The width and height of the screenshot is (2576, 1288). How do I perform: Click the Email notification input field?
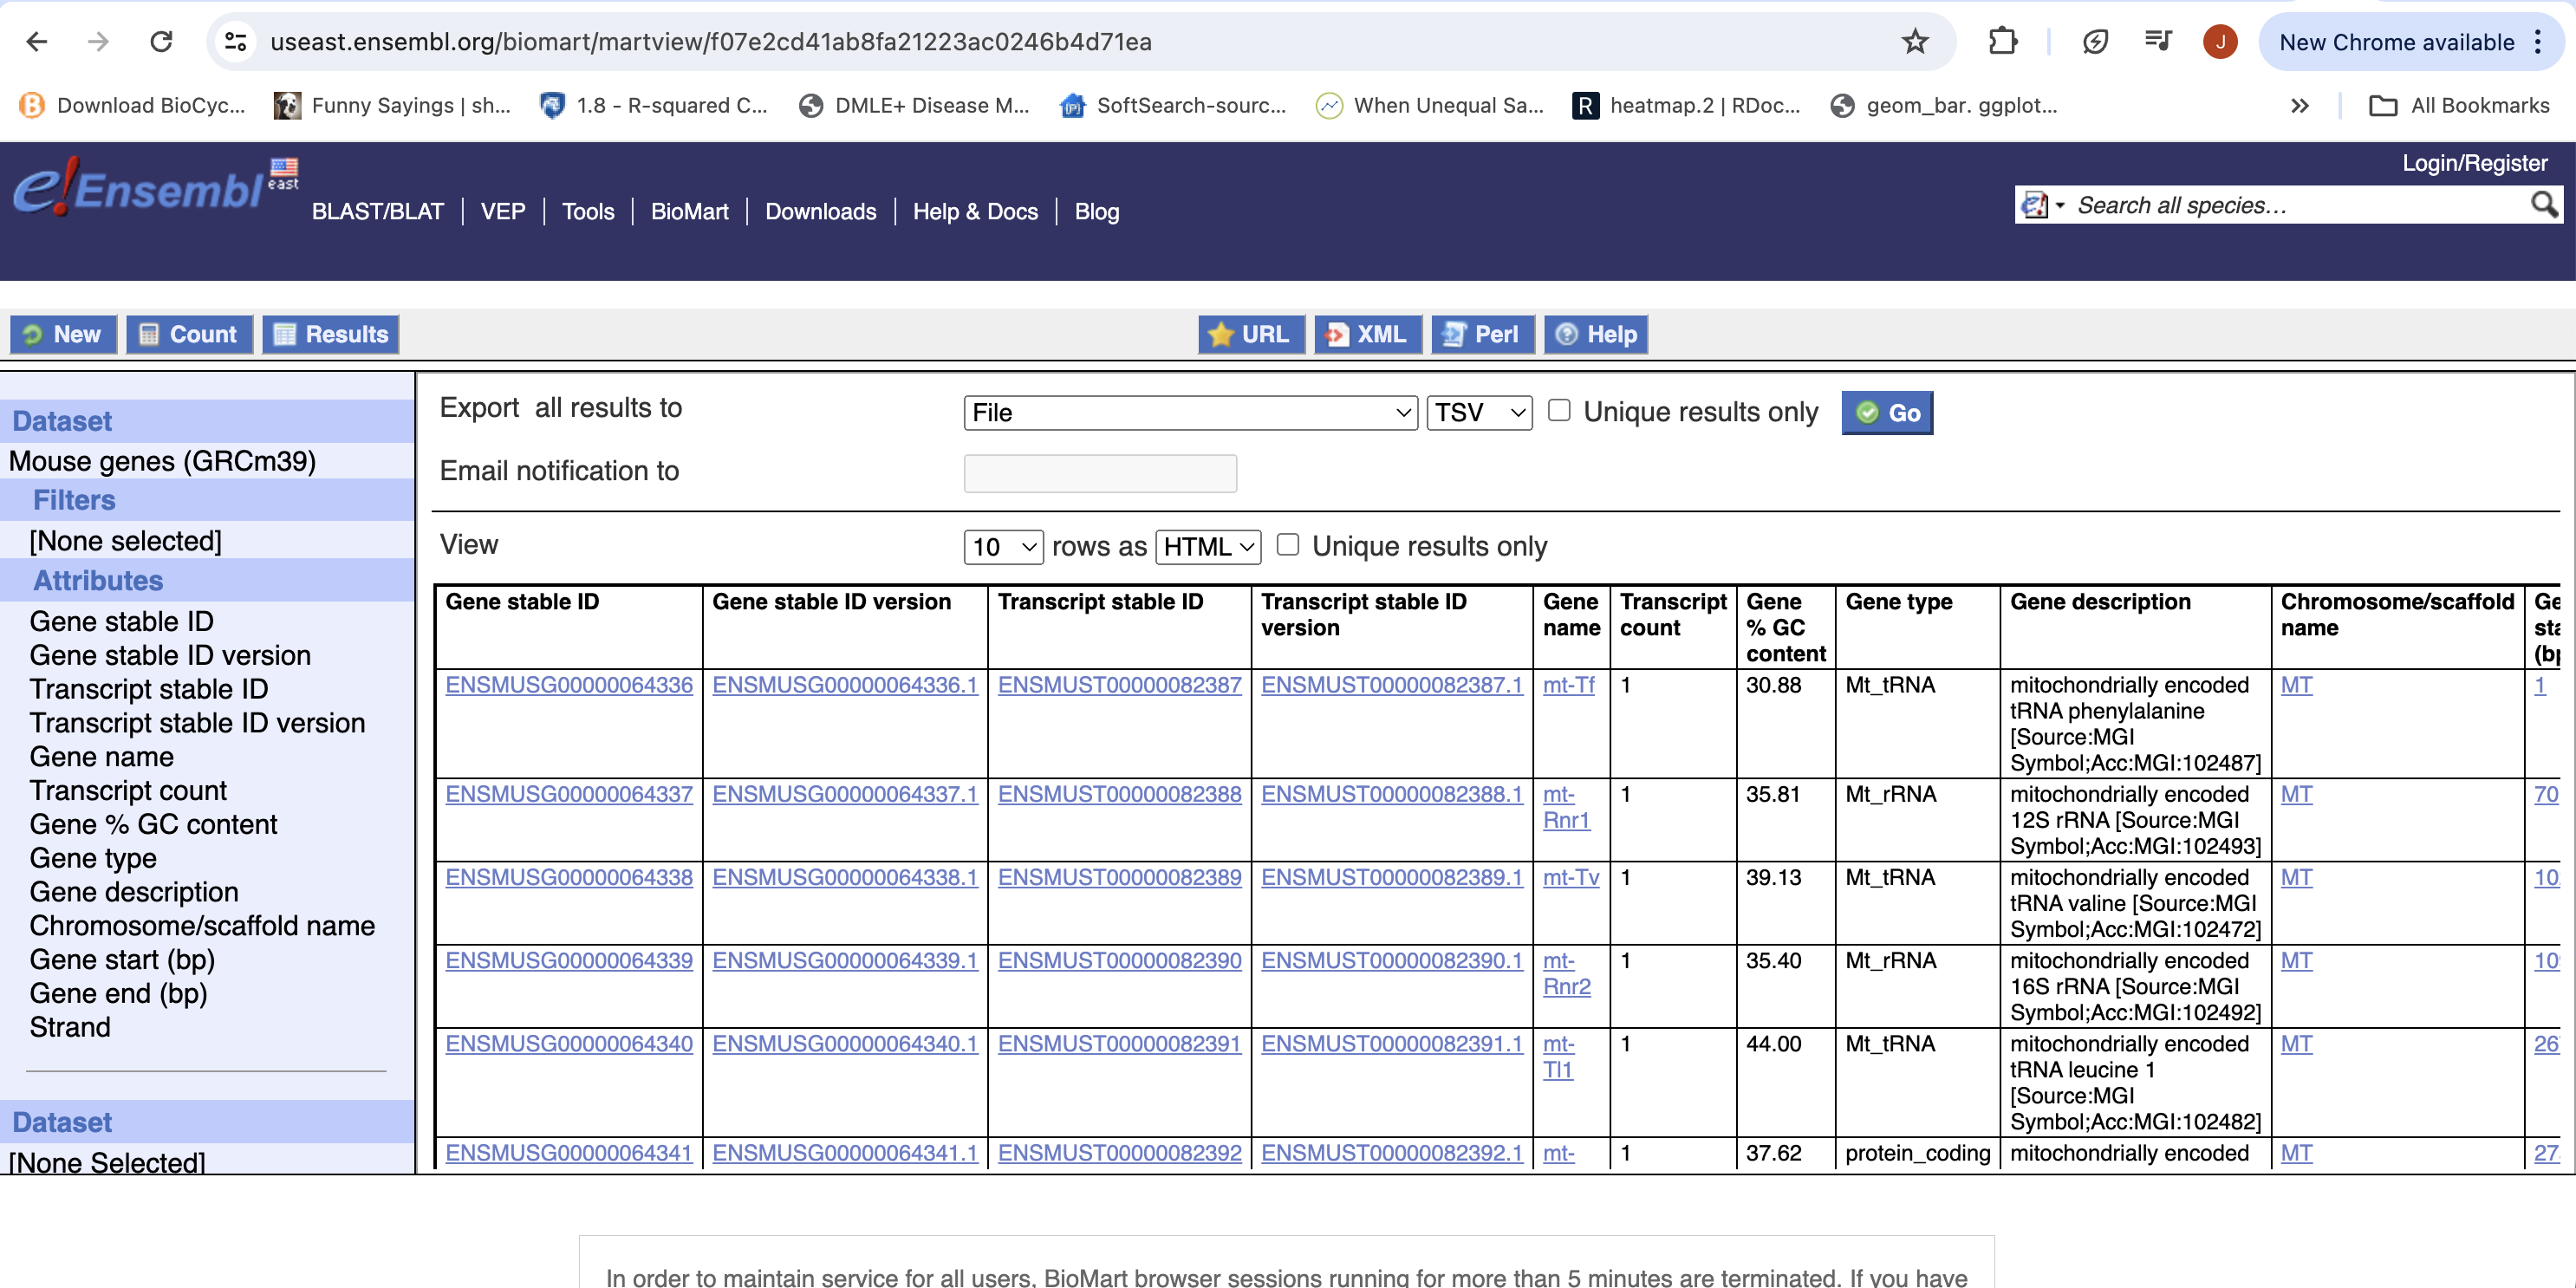click(1099, 473)
